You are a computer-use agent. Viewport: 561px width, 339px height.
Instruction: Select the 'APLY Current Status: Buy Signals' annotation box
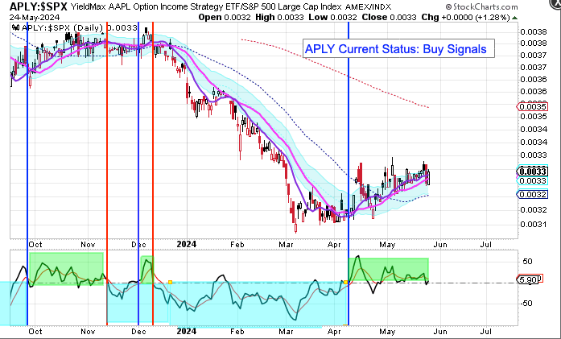pyautogui.click(x=395, y=49)
